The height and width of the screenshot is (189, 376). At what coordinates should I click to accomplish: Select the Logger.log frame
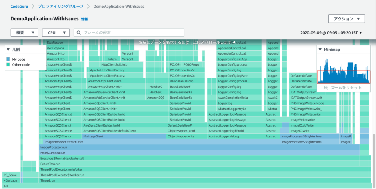coord(239,103)
